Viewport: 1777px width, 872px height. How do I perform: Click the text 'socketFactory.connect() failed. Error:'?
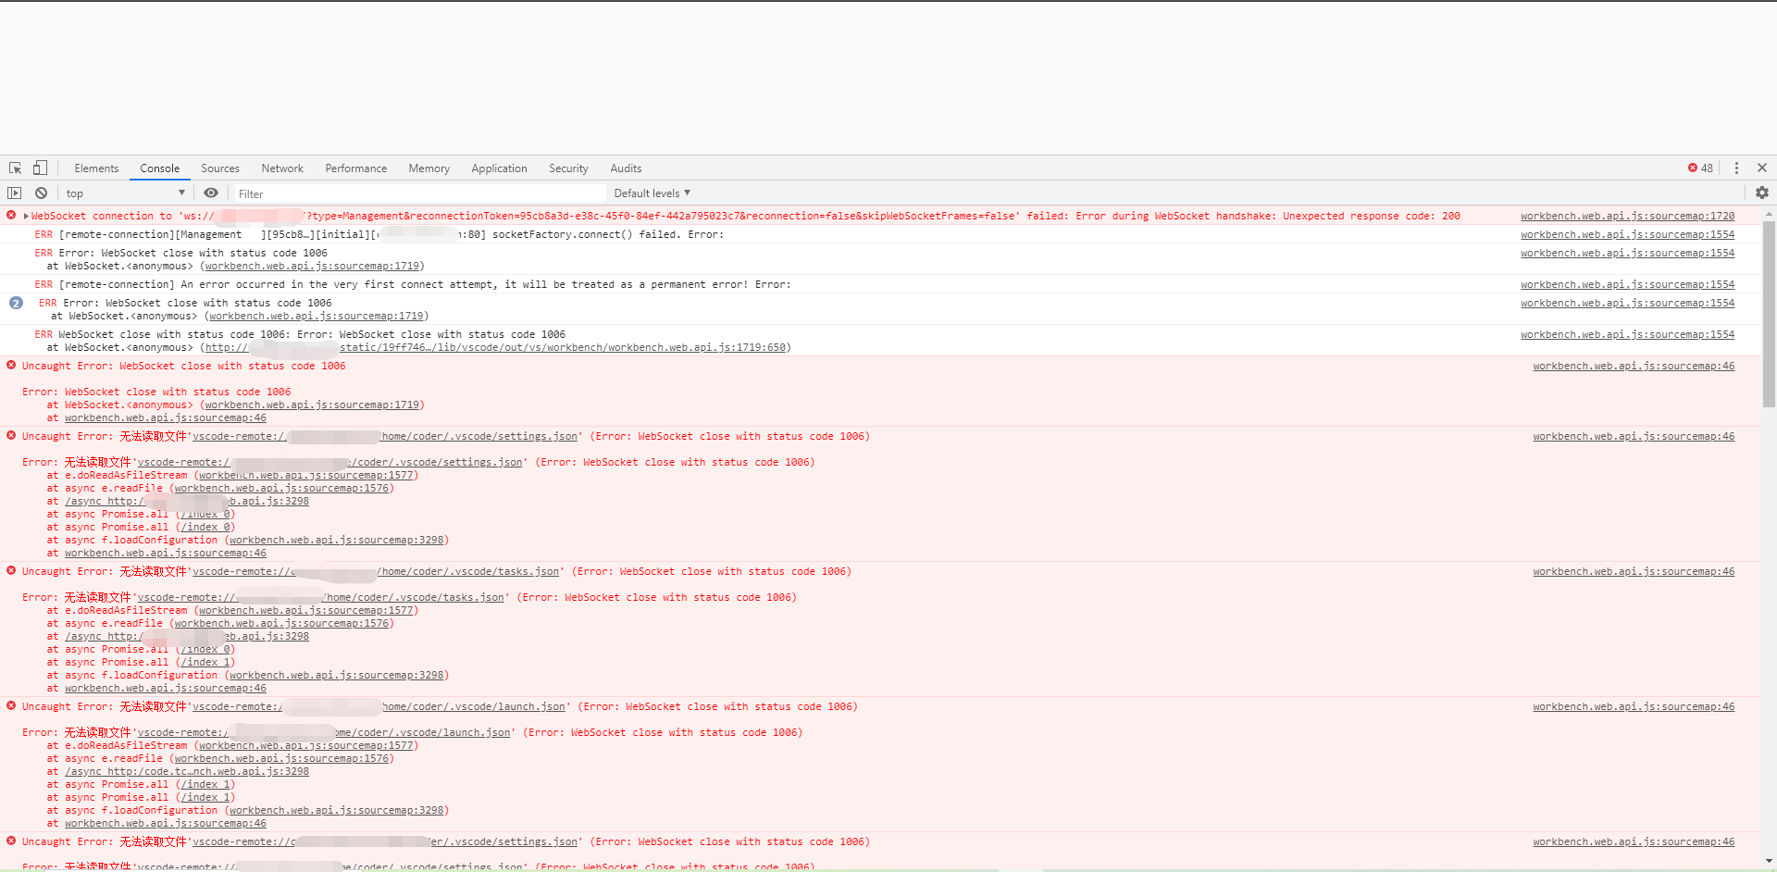pyautogui.click(x=608, y=234)
